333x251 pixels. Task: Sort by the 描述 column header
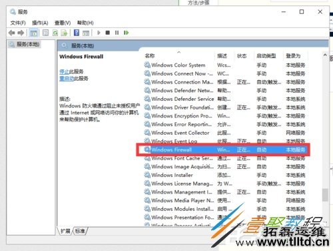(222, 55)
